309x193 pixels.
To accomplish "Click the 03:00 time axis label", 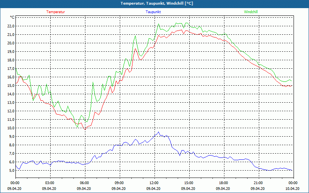I will (50, 183).
